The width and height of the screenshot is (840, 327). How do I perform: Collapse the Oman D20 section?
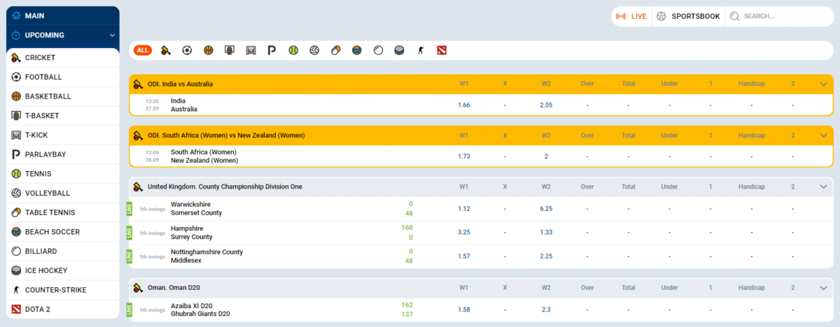pos(823,287)
